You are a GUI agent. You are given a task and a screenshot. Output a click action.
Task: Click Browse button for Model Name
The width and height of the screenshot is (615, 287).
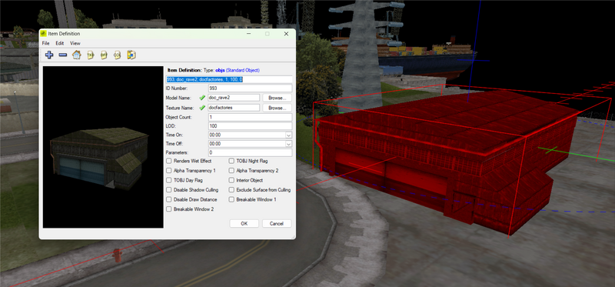pos(278,98)
